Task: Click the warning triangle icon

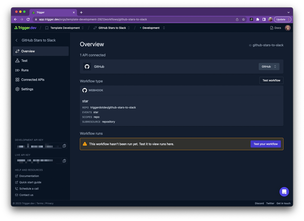Action: [85, 144]
